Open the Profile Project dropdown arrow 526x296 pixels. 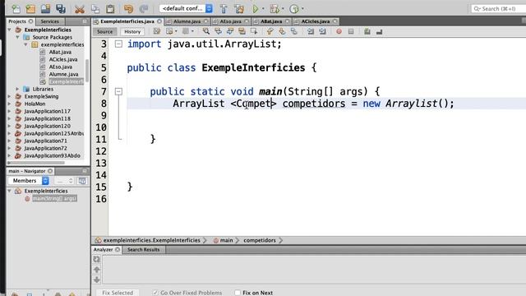pyautogui.click(x=302, y=9)
